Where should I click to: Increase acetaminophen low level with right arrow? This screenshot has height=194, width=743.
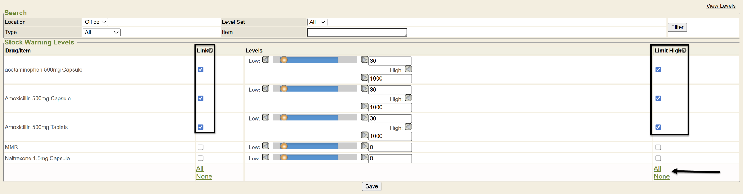[x=365, y=60]
